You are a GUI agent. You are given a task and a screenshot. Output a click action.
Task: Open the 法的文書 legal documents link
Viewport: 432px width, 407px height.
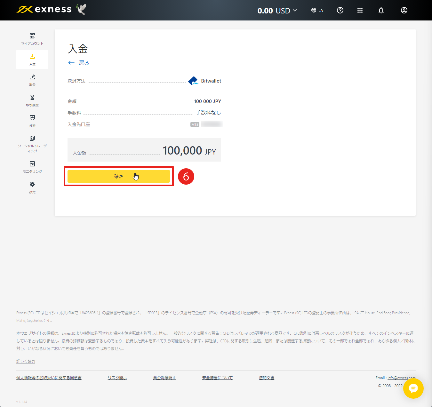click(x=267, y=378)
